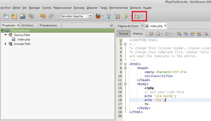This screenshot has height=121, width=211.
Task: Open the Debug Project dropdown arrow
Action: click(142, 16)
